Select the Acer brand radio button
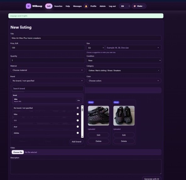 [78, 127]
